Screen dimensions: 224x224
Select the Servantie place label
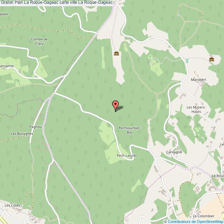[x=7, y=66]
